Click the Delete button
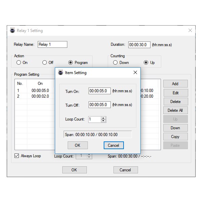Image resolution: width=202 pixels, height=202 pixels. pyautogui.click(x=175, y=102)
